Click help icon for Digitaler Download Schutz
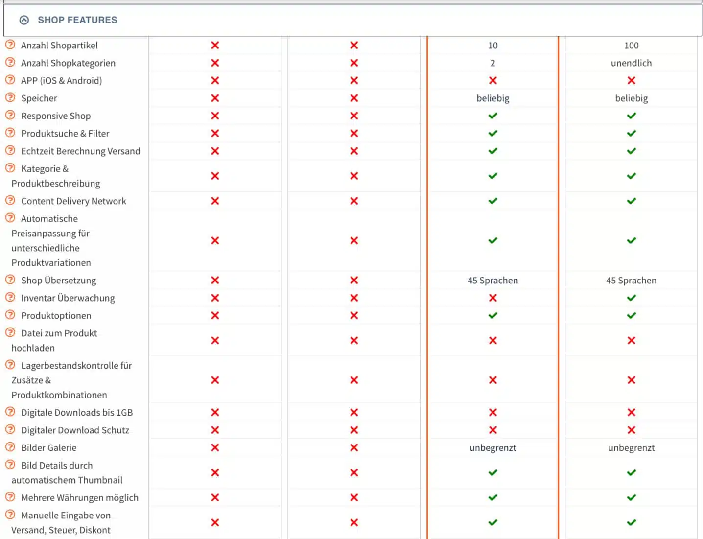 click(10, 429)
